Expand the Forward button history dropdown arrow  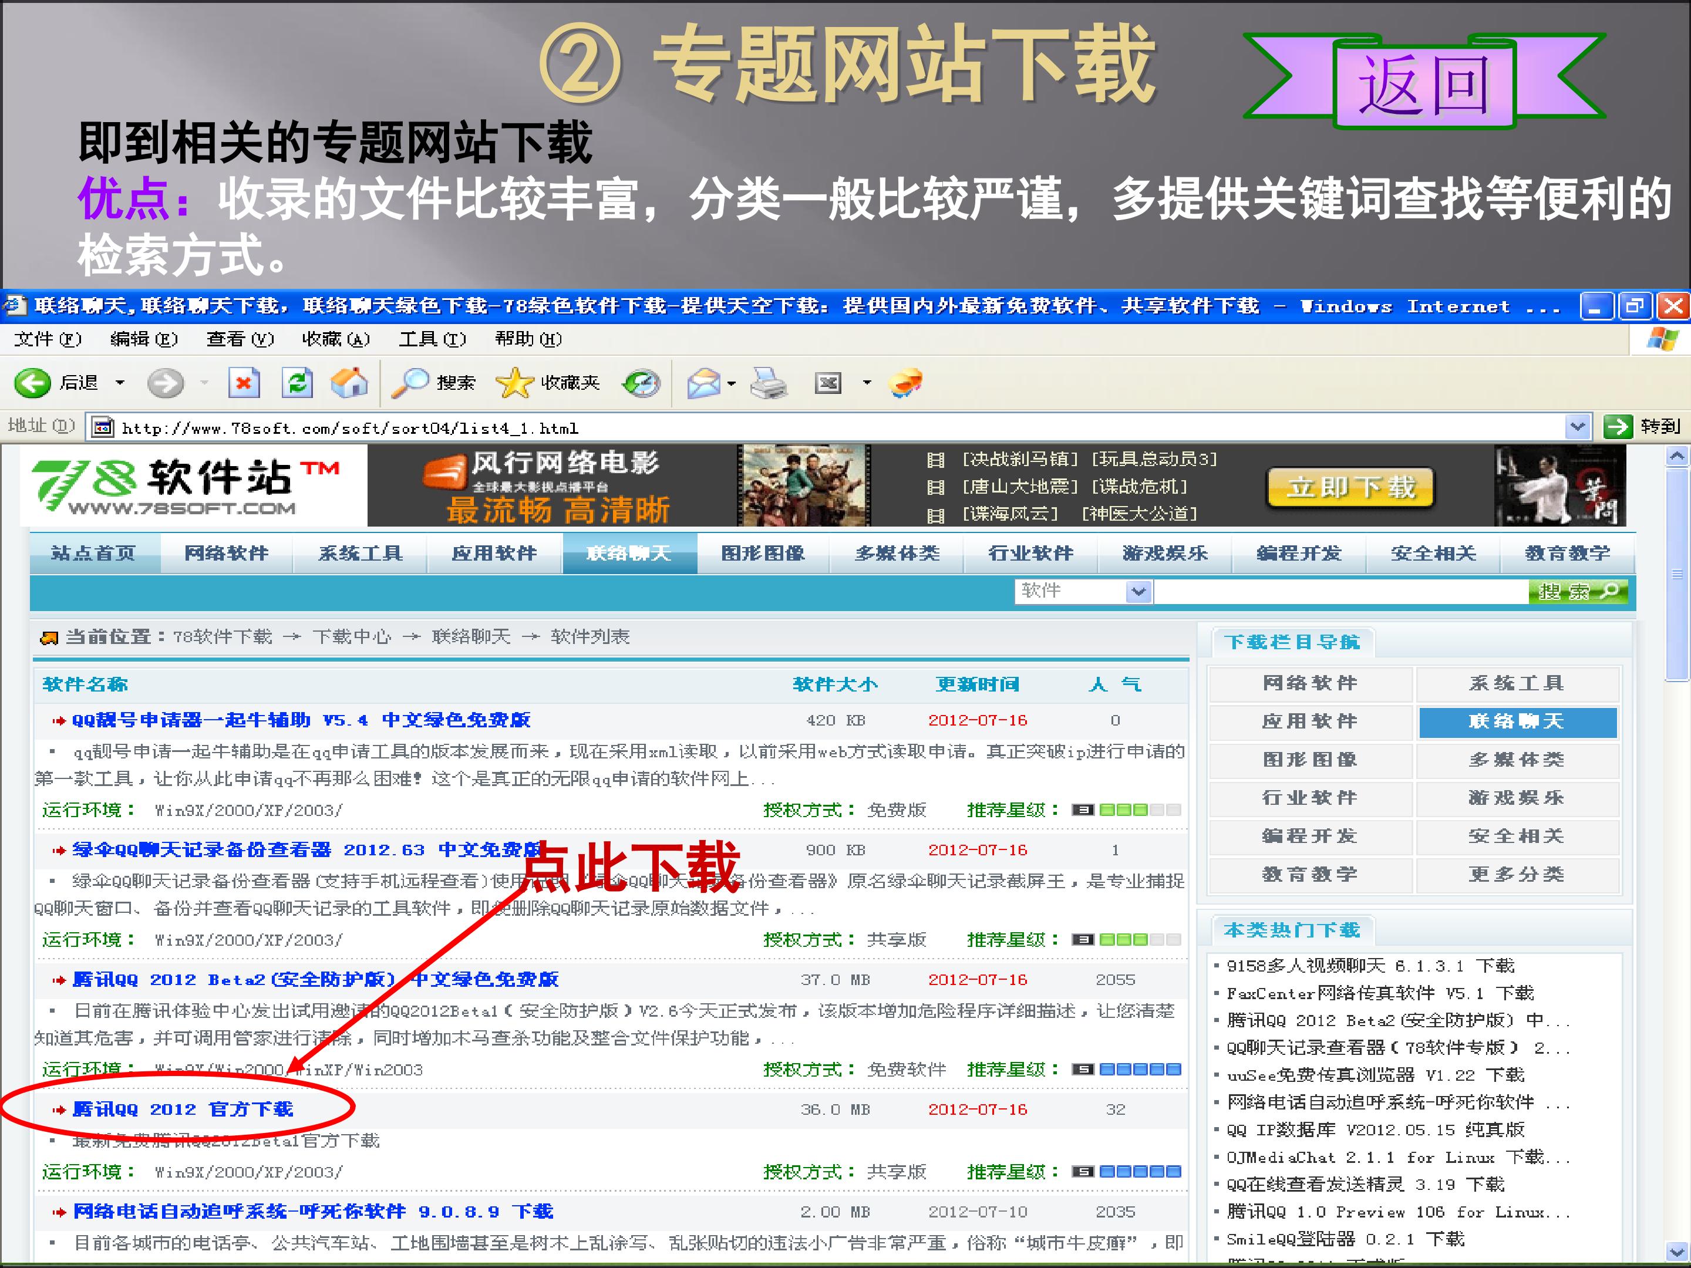[204, 382]
